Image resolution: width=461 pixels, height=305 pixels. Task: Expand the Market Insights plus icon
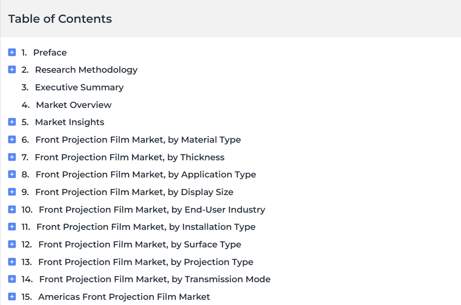coord(12,122)
